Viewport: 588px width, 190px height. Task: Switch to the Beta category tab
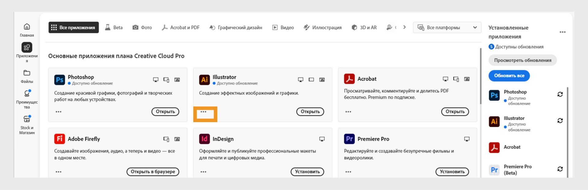[114, 28]
